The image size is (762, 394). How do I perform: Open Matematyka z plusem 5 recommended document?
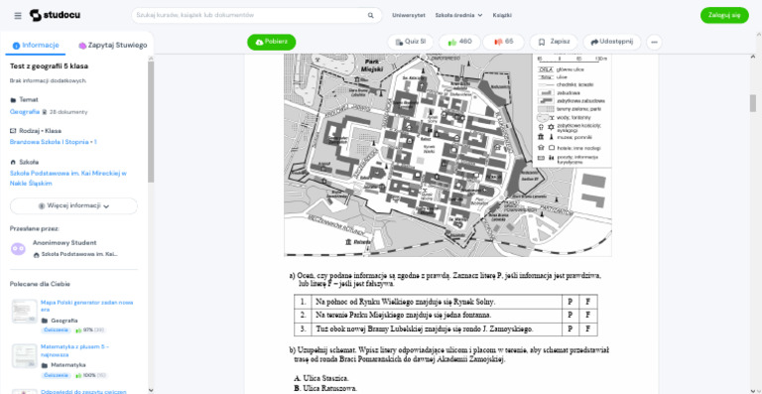74,350
